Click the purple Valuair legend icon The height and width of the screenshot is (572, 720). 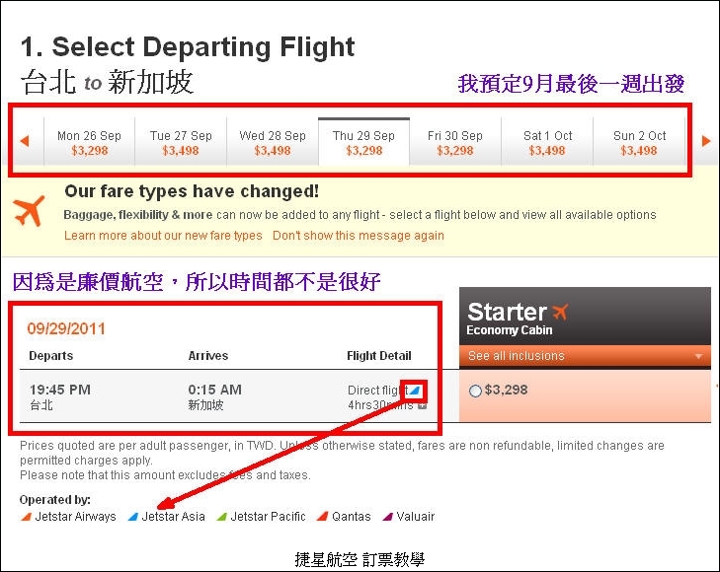[387, 517]
